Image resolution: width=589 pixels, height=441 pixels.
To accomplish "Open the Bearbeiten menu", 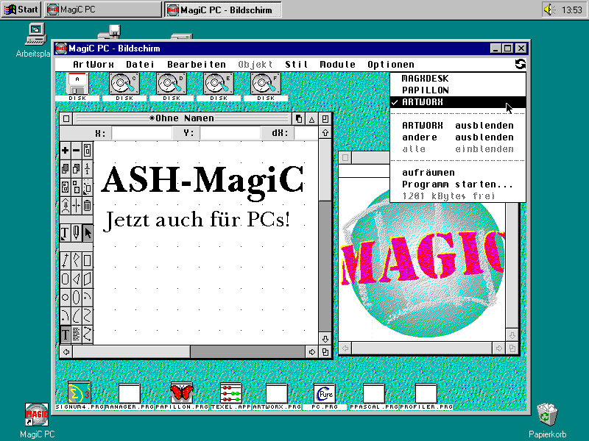I will point(197,65).
